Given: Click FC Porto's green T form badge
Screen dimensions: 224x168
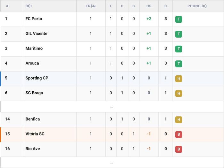Looking at the screenshot, I should 179,19.
